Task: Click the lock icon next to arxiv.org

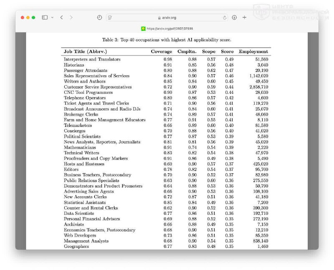Action: 159,18
